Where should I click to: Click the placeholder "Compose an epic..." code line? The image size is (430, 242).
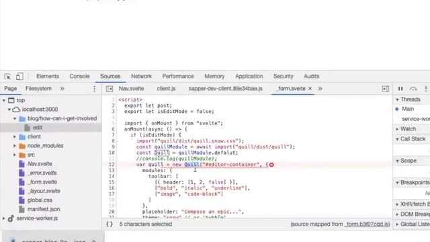coord(193,212)
